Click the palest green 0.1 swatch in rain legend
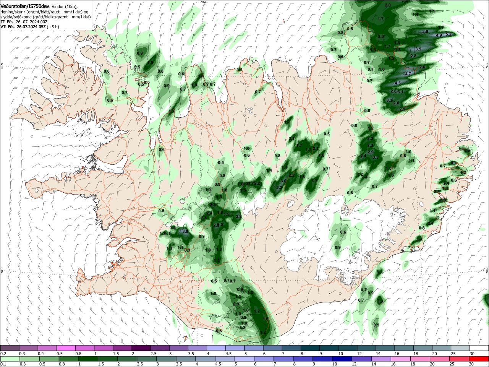The height and width of the screenshot is (367, 489). coord(10,359)
